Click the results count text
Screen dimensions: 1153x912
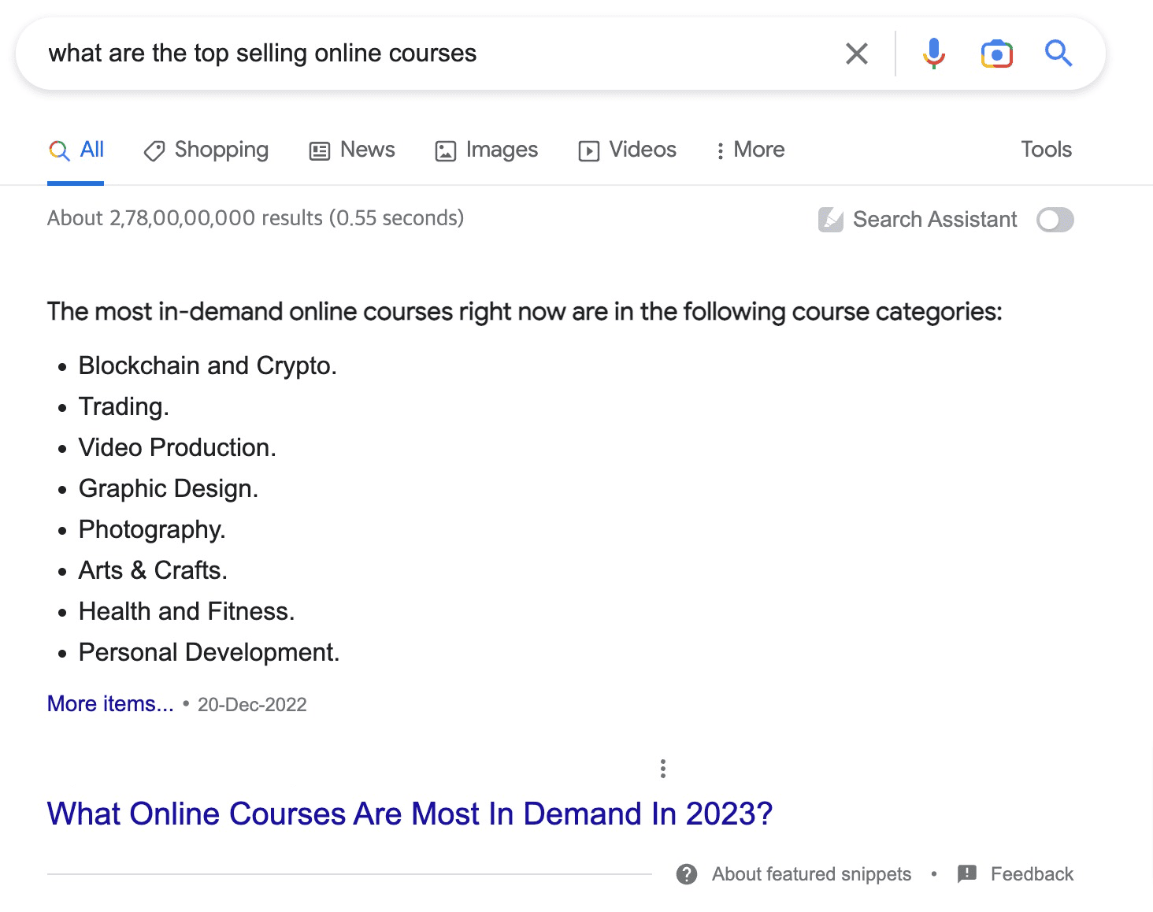pos(255,218)
